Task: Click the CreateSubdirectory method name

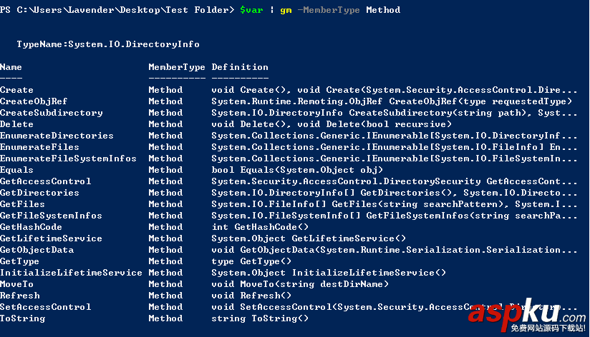Action: pyautogui.click(x=51, y=113)
